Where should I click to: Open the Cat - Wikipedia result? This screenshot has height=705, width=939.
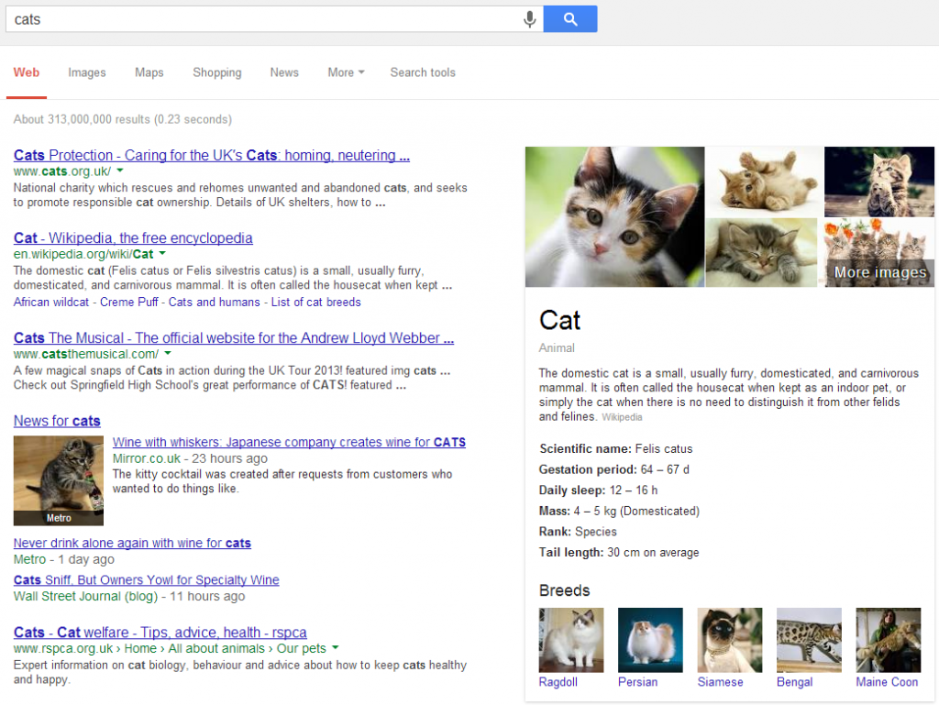(133, 237)
